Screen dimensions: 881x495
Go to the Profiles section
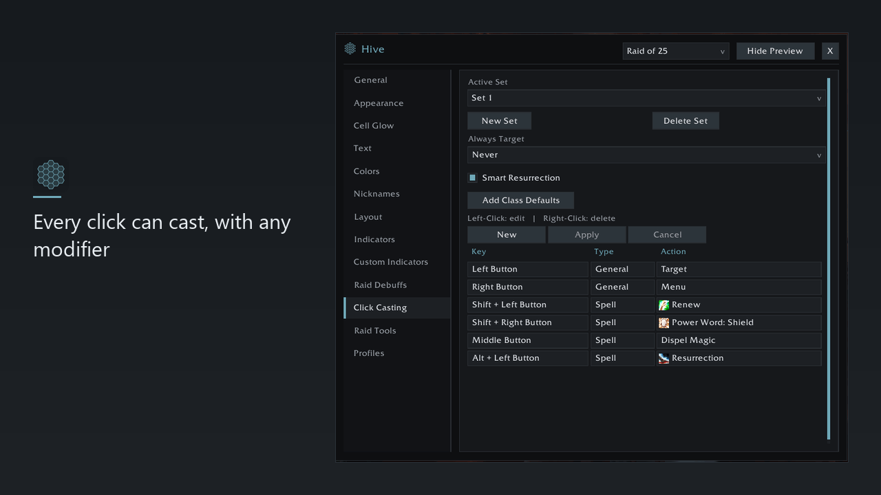tap(369, 353)
